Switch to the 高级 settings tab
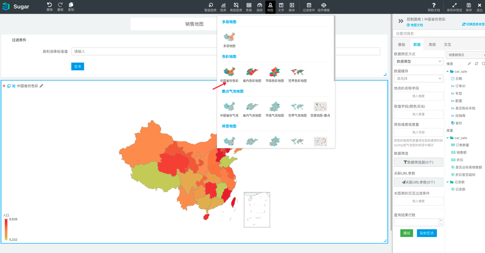The height and width of the screenshot is (253, 485). point(432,44)
